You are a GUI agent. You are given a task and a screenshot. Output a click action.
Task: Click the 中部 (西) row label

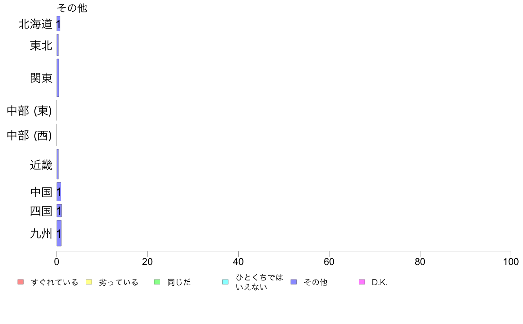tap(29, 135)
